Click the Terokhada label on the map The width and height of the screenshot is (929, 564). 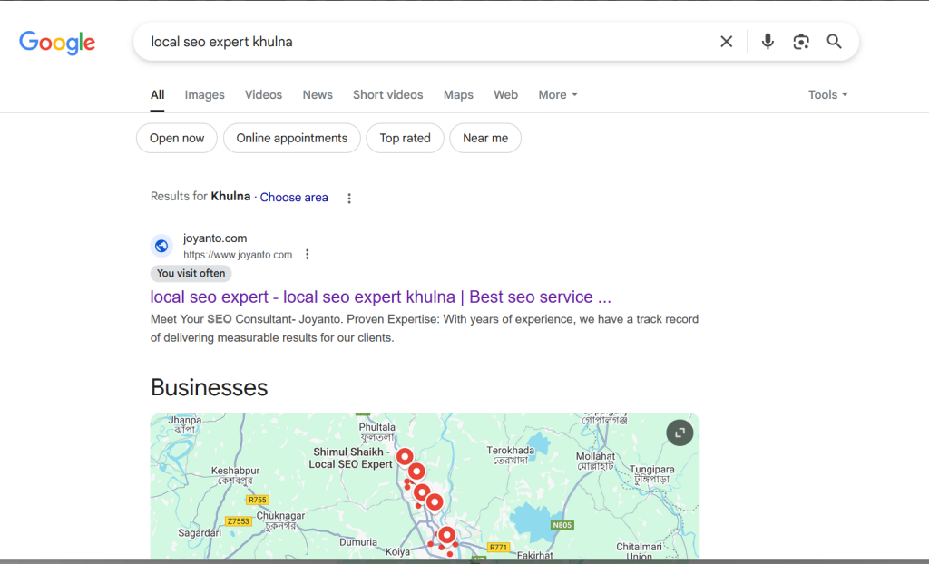(x=510, y=454)
